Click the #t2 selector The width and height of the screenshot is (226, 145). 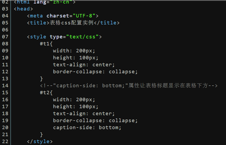coord(45,92)
